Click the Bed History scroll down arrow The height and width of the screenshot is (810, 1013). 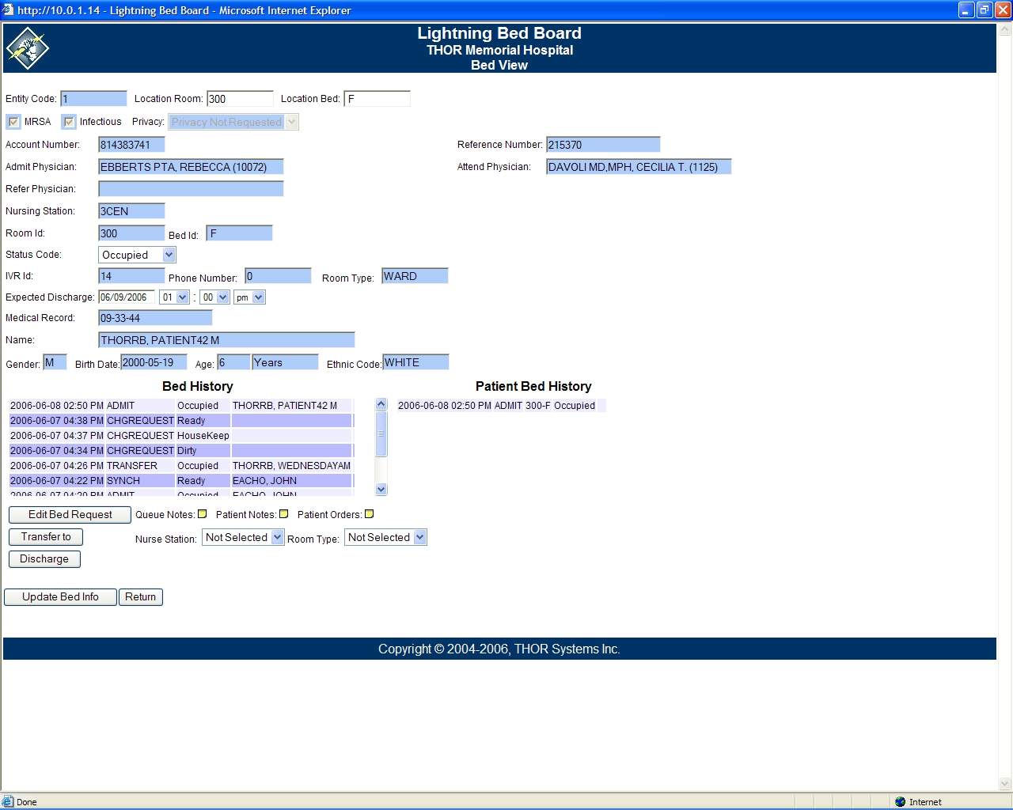381,490
